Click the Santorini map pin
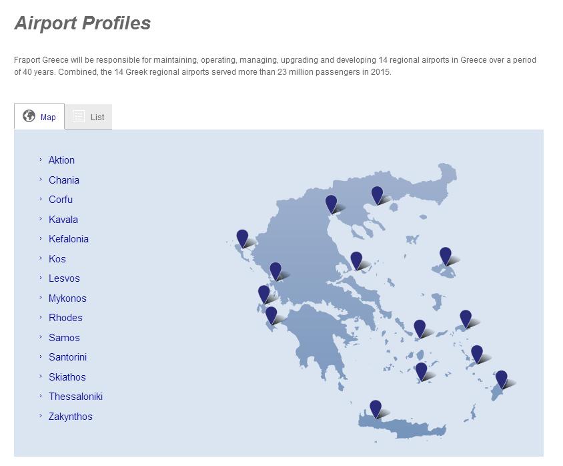The image size is (563, 466). (x=421, y=371)
